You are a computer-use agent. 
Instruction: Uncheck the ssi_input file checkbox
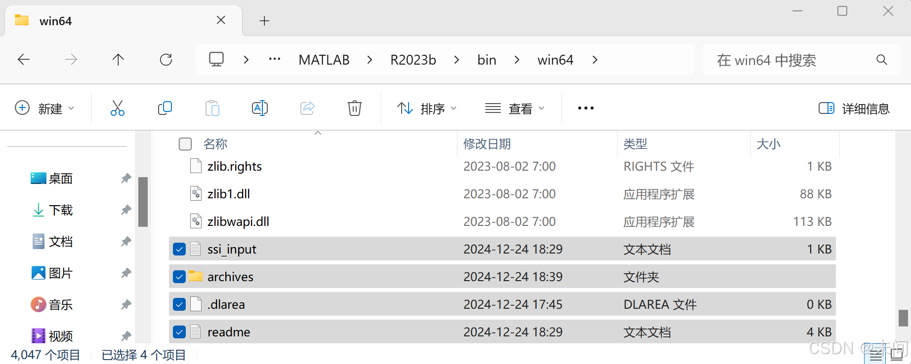tap(179, 249)
